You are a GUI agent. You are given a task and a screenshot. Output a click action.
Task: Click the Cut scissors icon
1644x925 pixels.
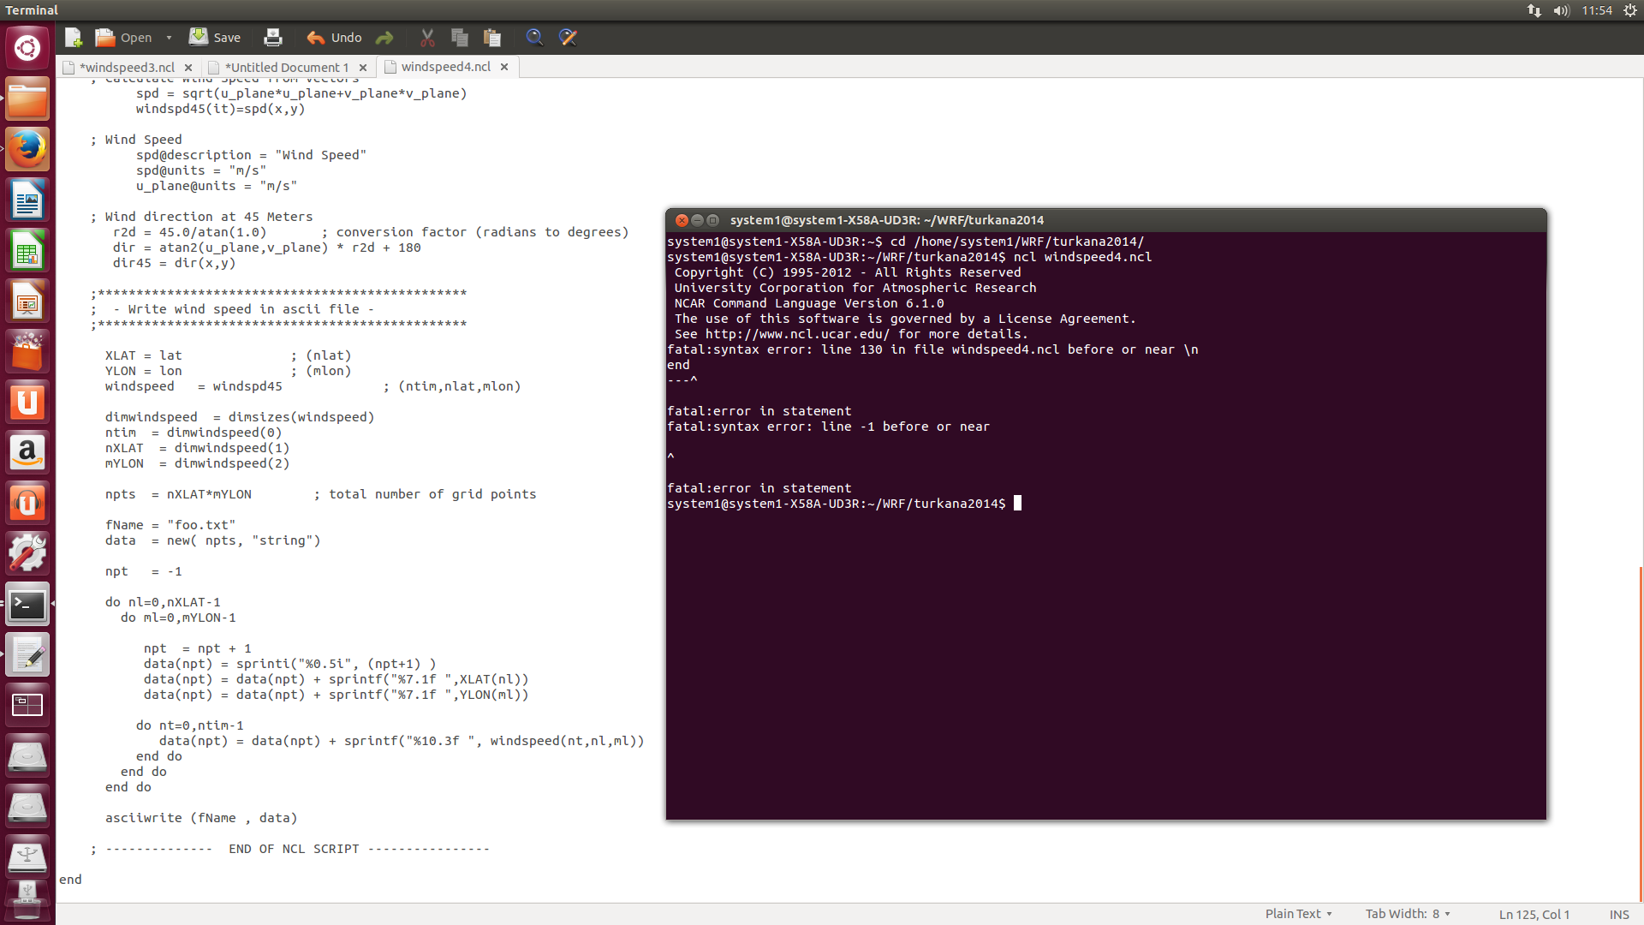[427, 38]
